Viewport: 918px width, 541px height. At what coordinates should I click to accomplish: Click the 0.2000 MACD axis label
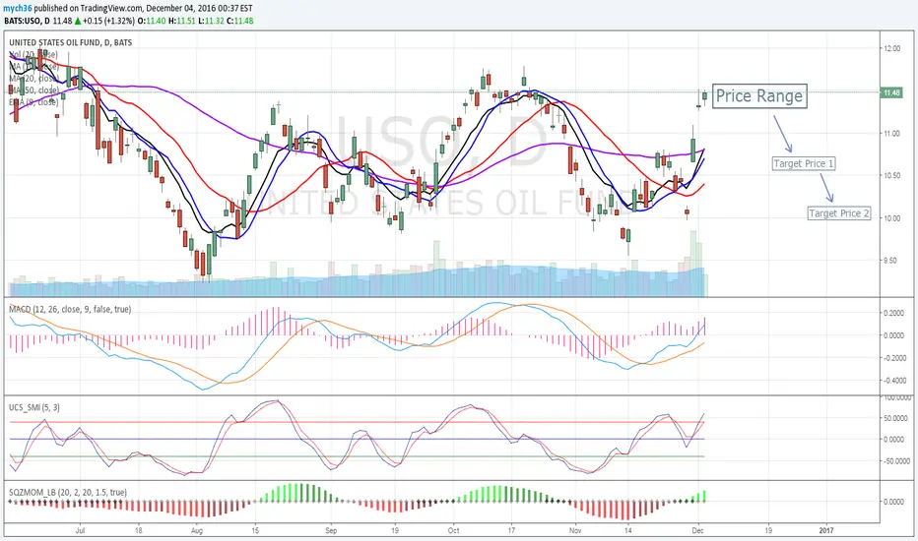893,313
